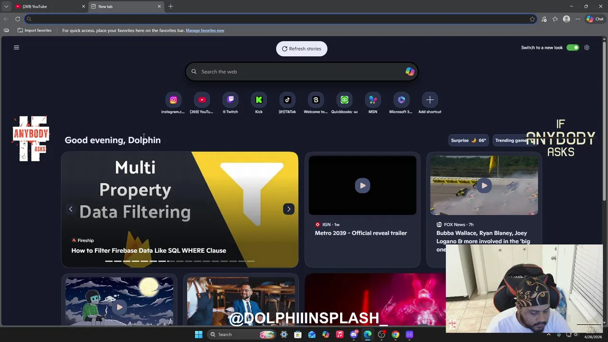Open the Kick shortcut
Screen dimensions: 608x342
pyautogui.click(x=259, y=103)
